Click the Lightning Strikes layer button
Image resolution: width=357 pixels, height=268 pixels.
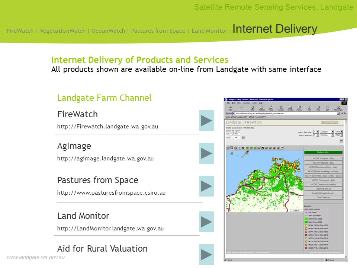tap(323, 189)
